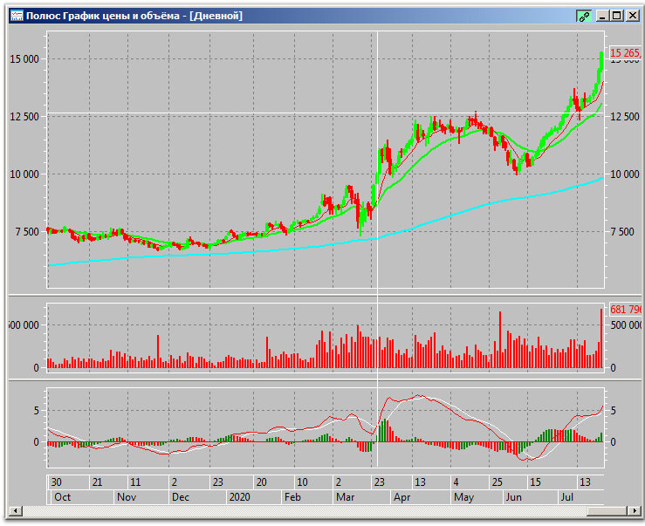Select the red 681 796 volume label
The image size is (645, 526).
pos(625,310)
